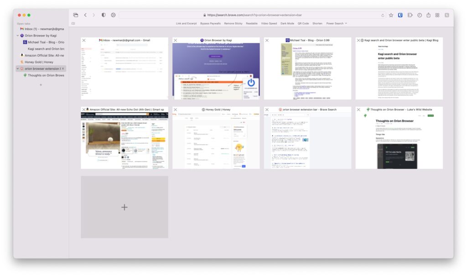Image resolution: width=467 pixels, height=276 pixels.
Task: Open the Power Search dropdown
Action: click(336, 23)
